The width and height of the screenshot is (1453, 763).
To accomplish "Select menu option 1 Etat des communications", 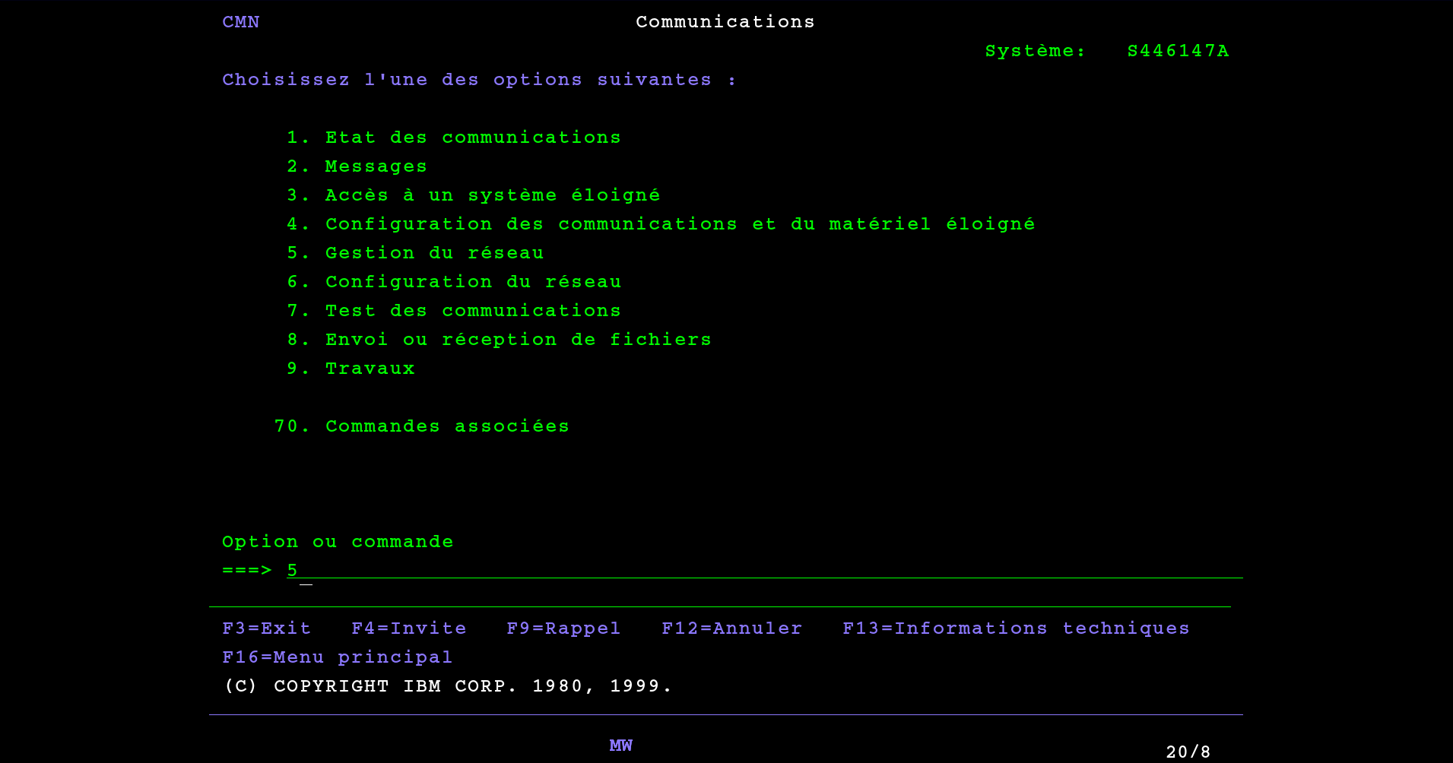I will (472, 138).
